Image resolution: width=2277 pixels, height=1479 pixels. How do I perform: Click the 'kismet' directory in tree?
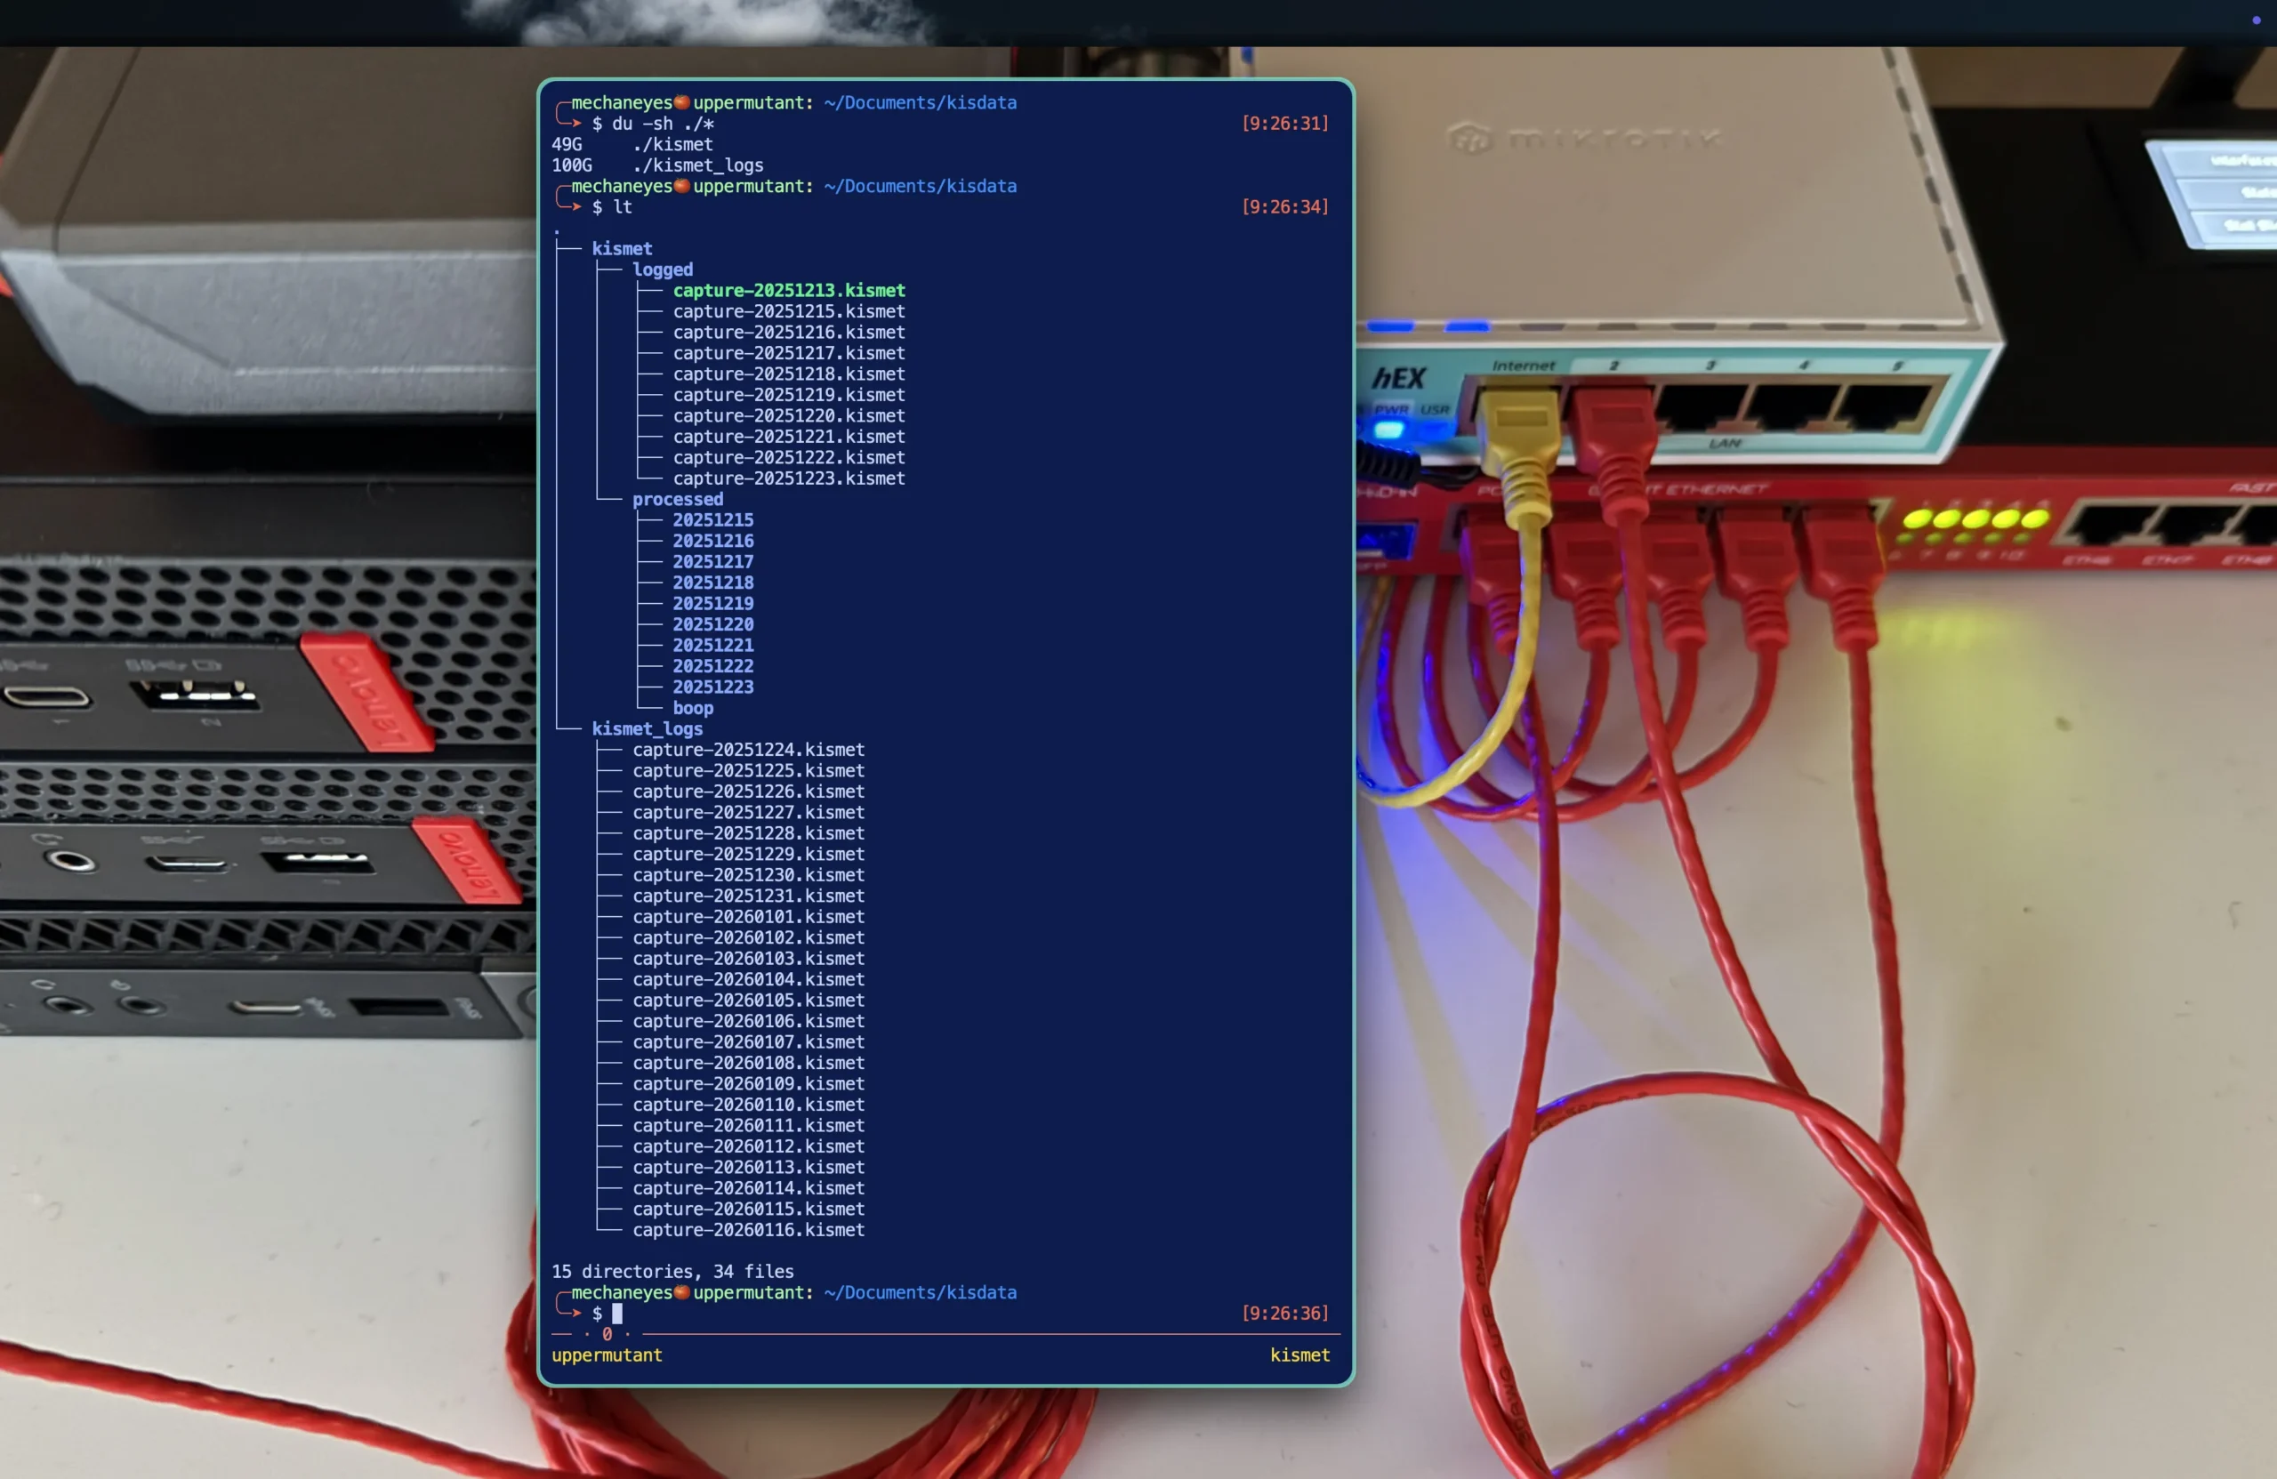[622, 248]
